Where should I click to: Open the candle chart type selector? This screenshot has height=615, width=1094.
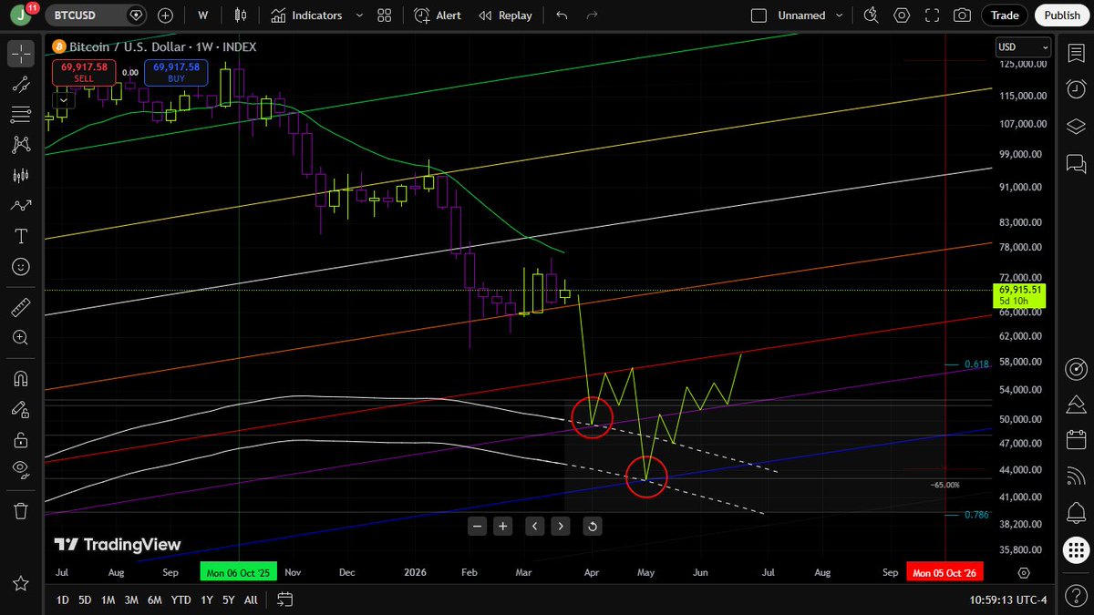[241, 15]
